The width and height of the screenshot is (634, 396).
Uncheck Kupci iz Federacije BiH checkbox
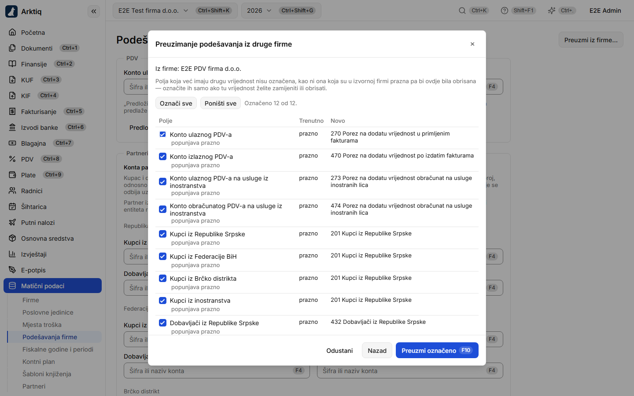[x=162, y=256]
